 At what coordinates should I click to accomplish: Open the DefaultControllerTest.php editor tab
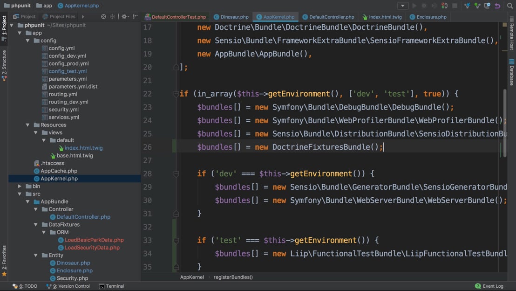pos(176,17)
